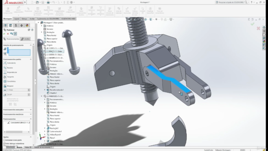Click the Options gear icon in toolbar

(x=72, y=2)
